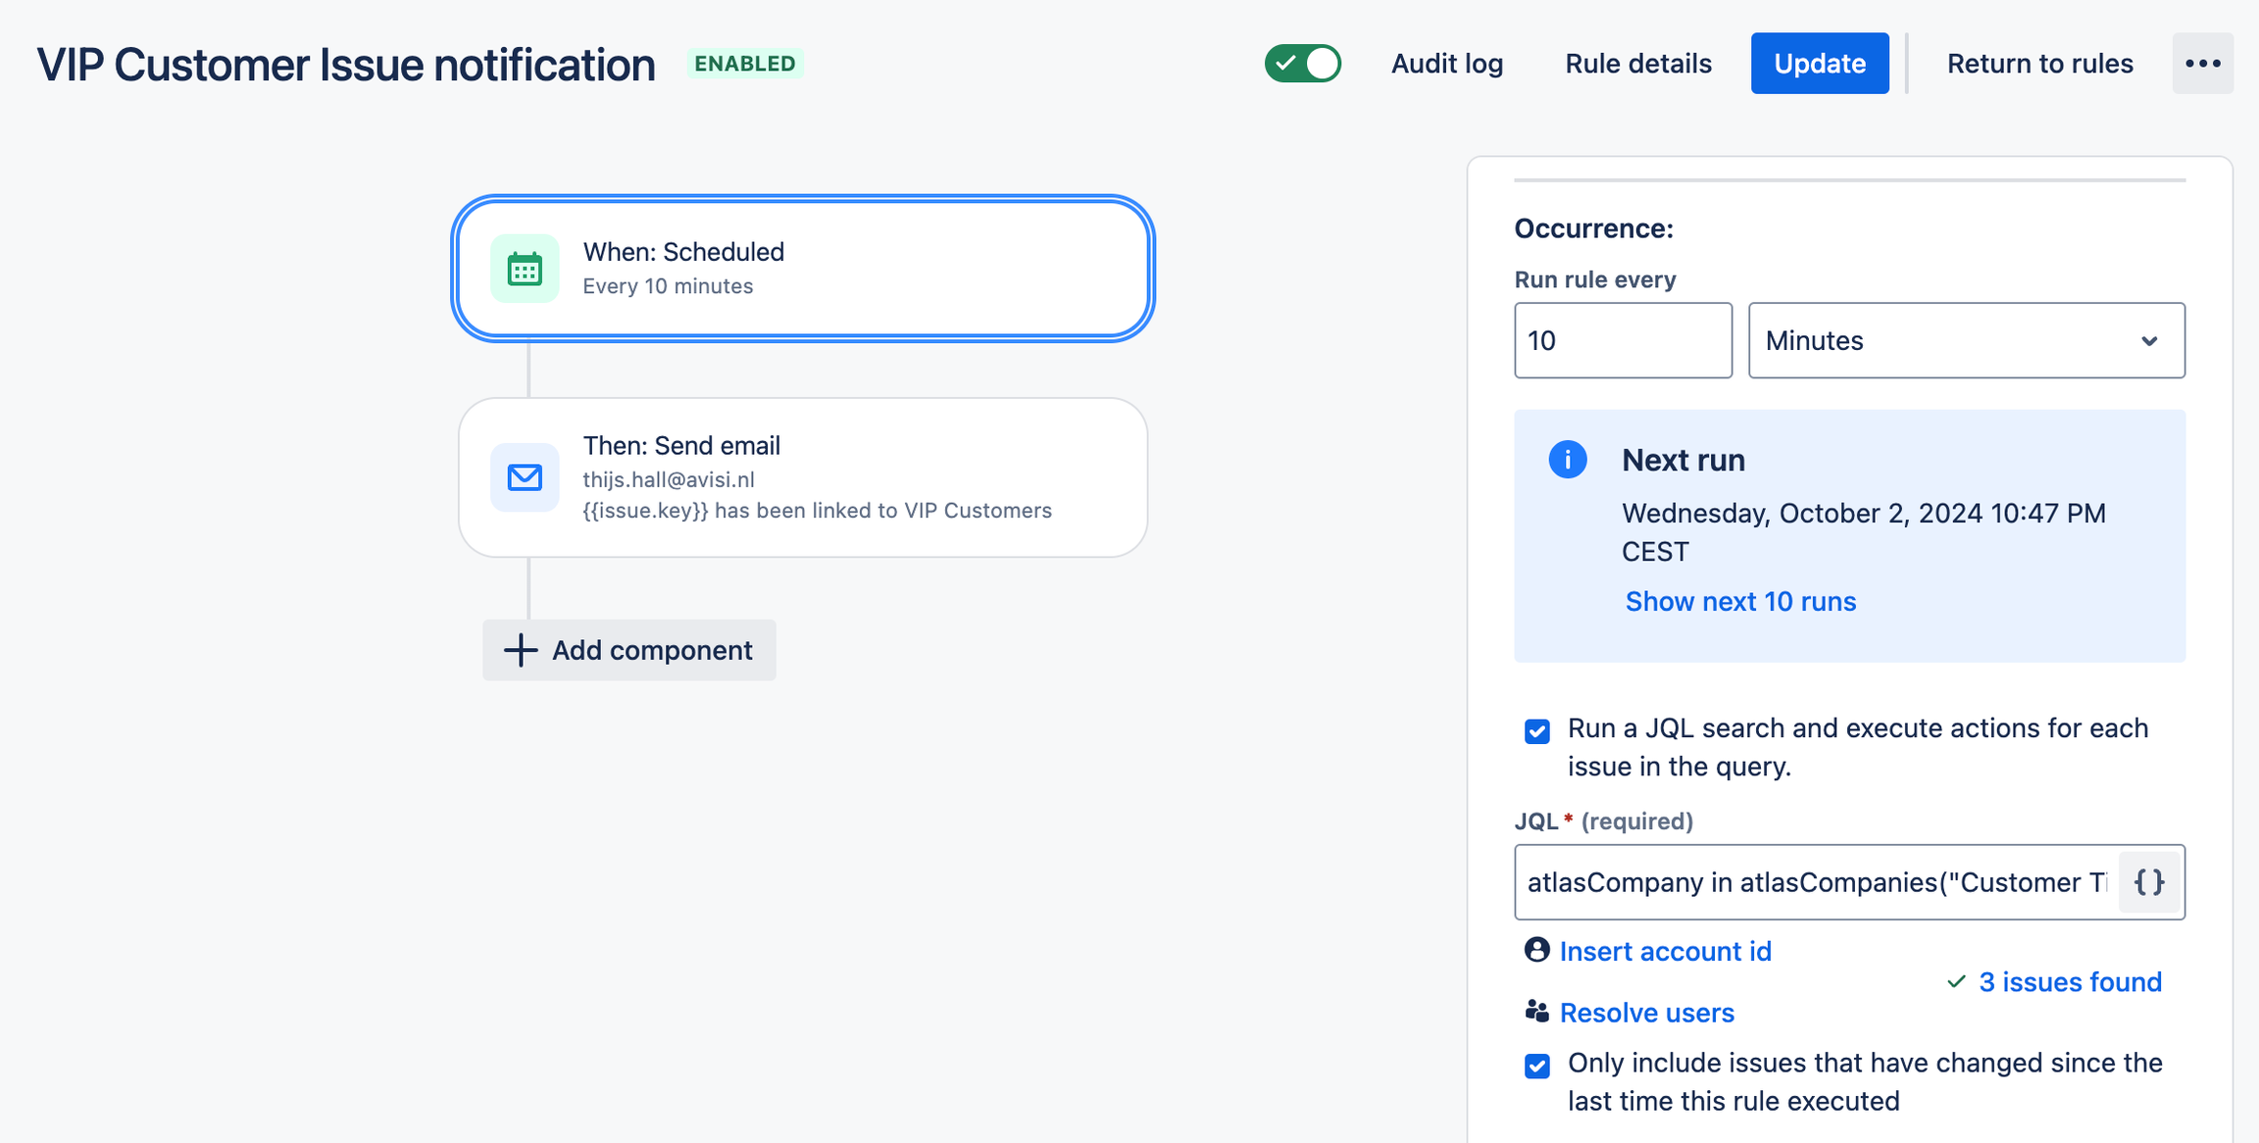The image size is (2259, 1143).
Task: Click the info icon in Next run banner
Action: click(1566, 459)
